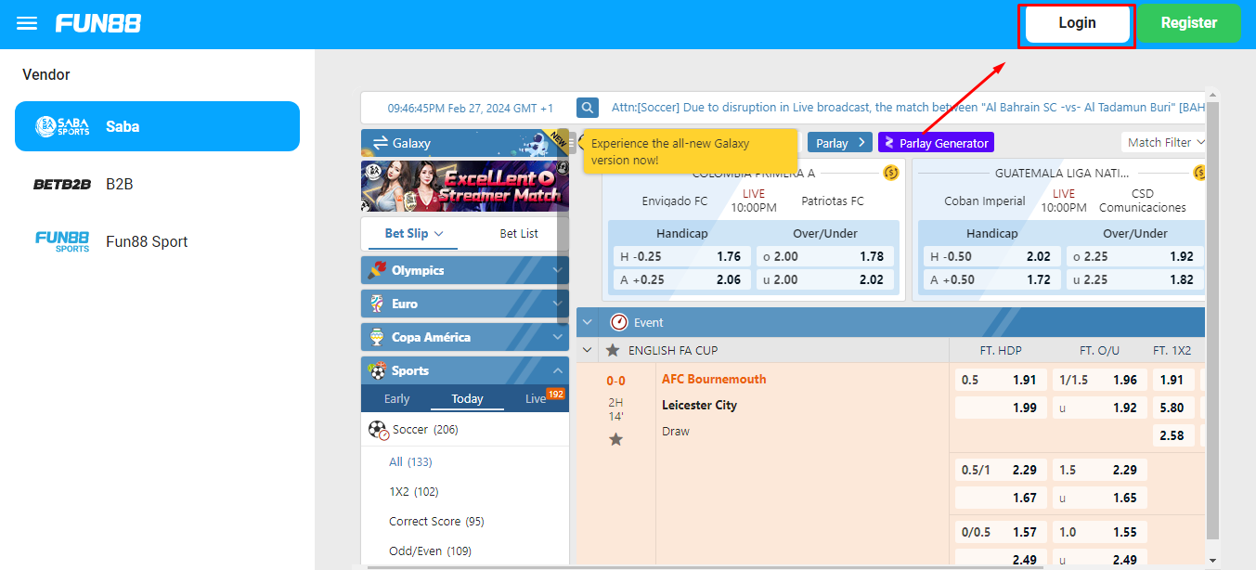Click the Login button
1256x570 pixels.
pos(1077,24)
